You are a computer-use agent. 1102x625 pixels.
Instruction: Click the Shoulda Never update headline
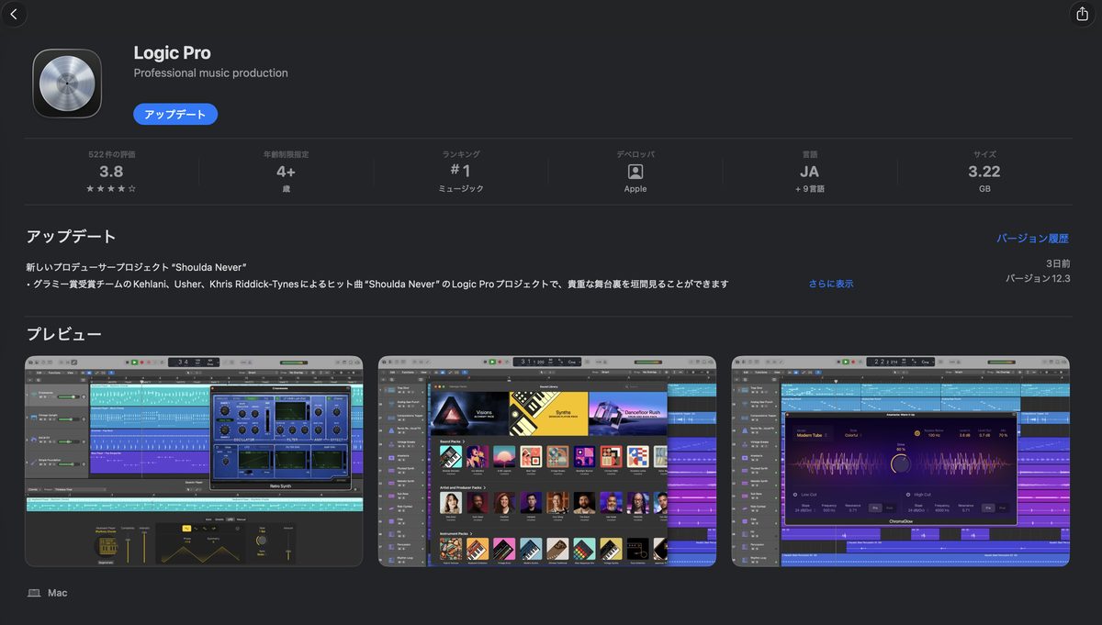137,267
